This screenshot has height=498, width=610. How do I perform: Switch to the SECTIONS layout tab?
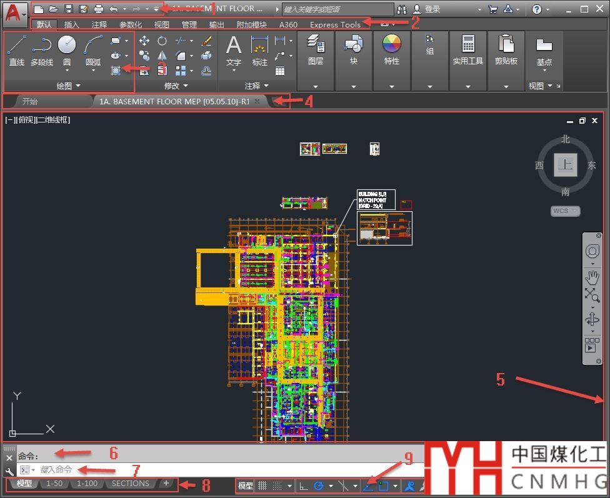coord(131,483)
